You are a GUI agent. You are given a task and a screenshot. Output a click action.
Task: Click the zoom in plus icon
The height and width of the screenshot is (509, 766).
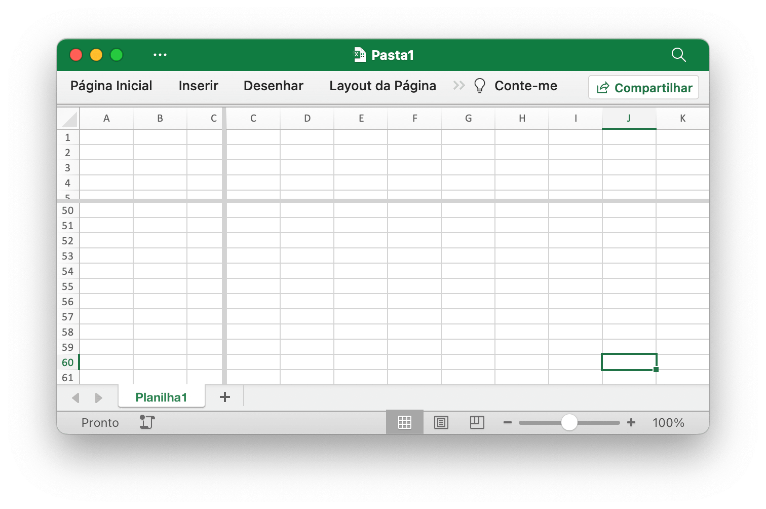click(x=631, y=422)
